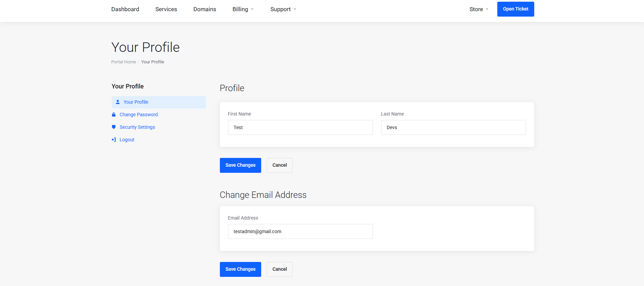Click the 'Email Address' label

[243, 218]
